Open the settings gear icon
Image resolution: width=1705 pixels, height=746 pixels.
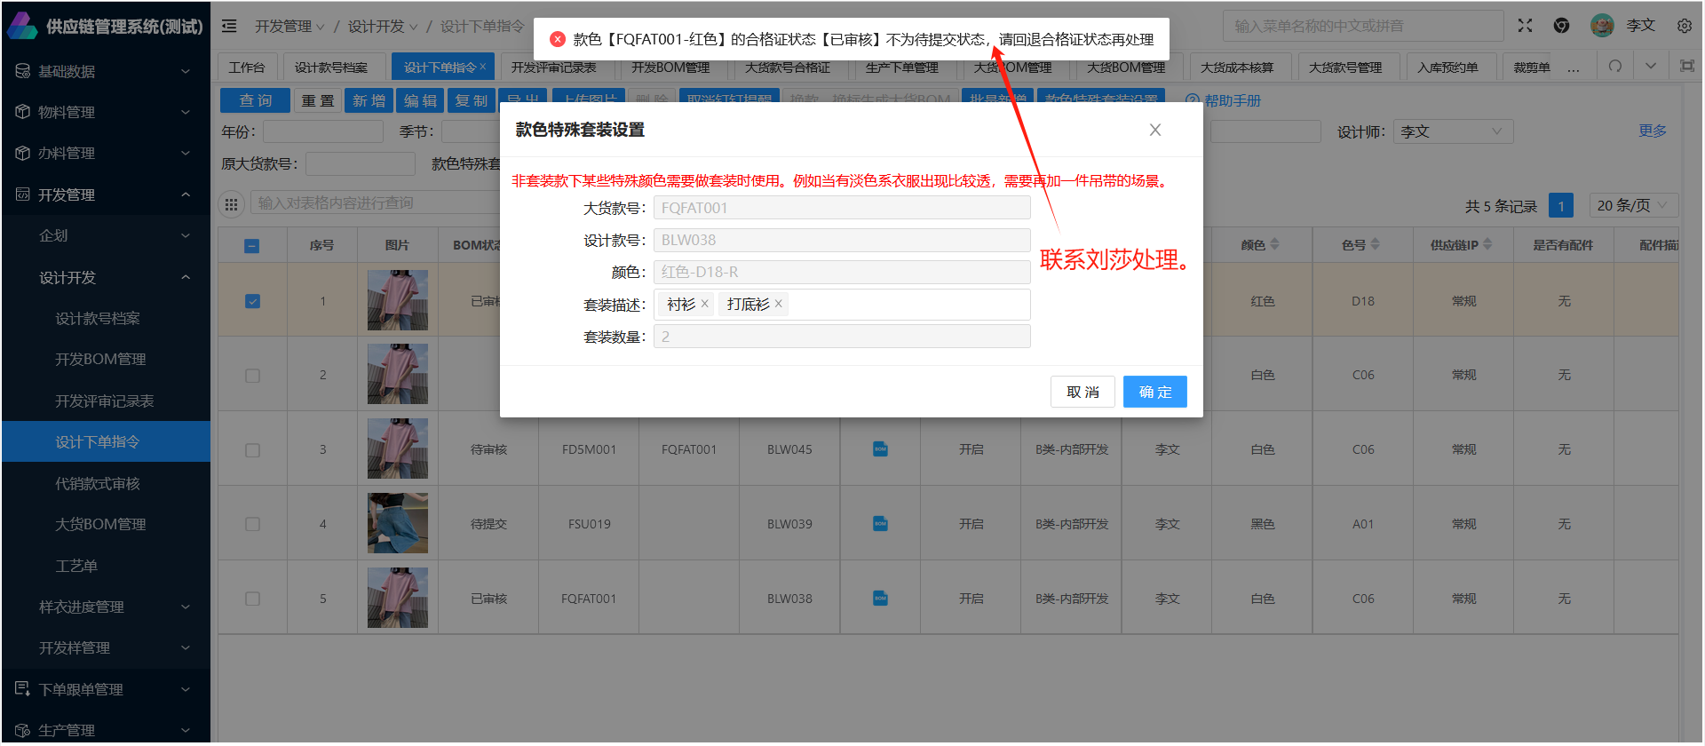click(x=1684, y=26)
